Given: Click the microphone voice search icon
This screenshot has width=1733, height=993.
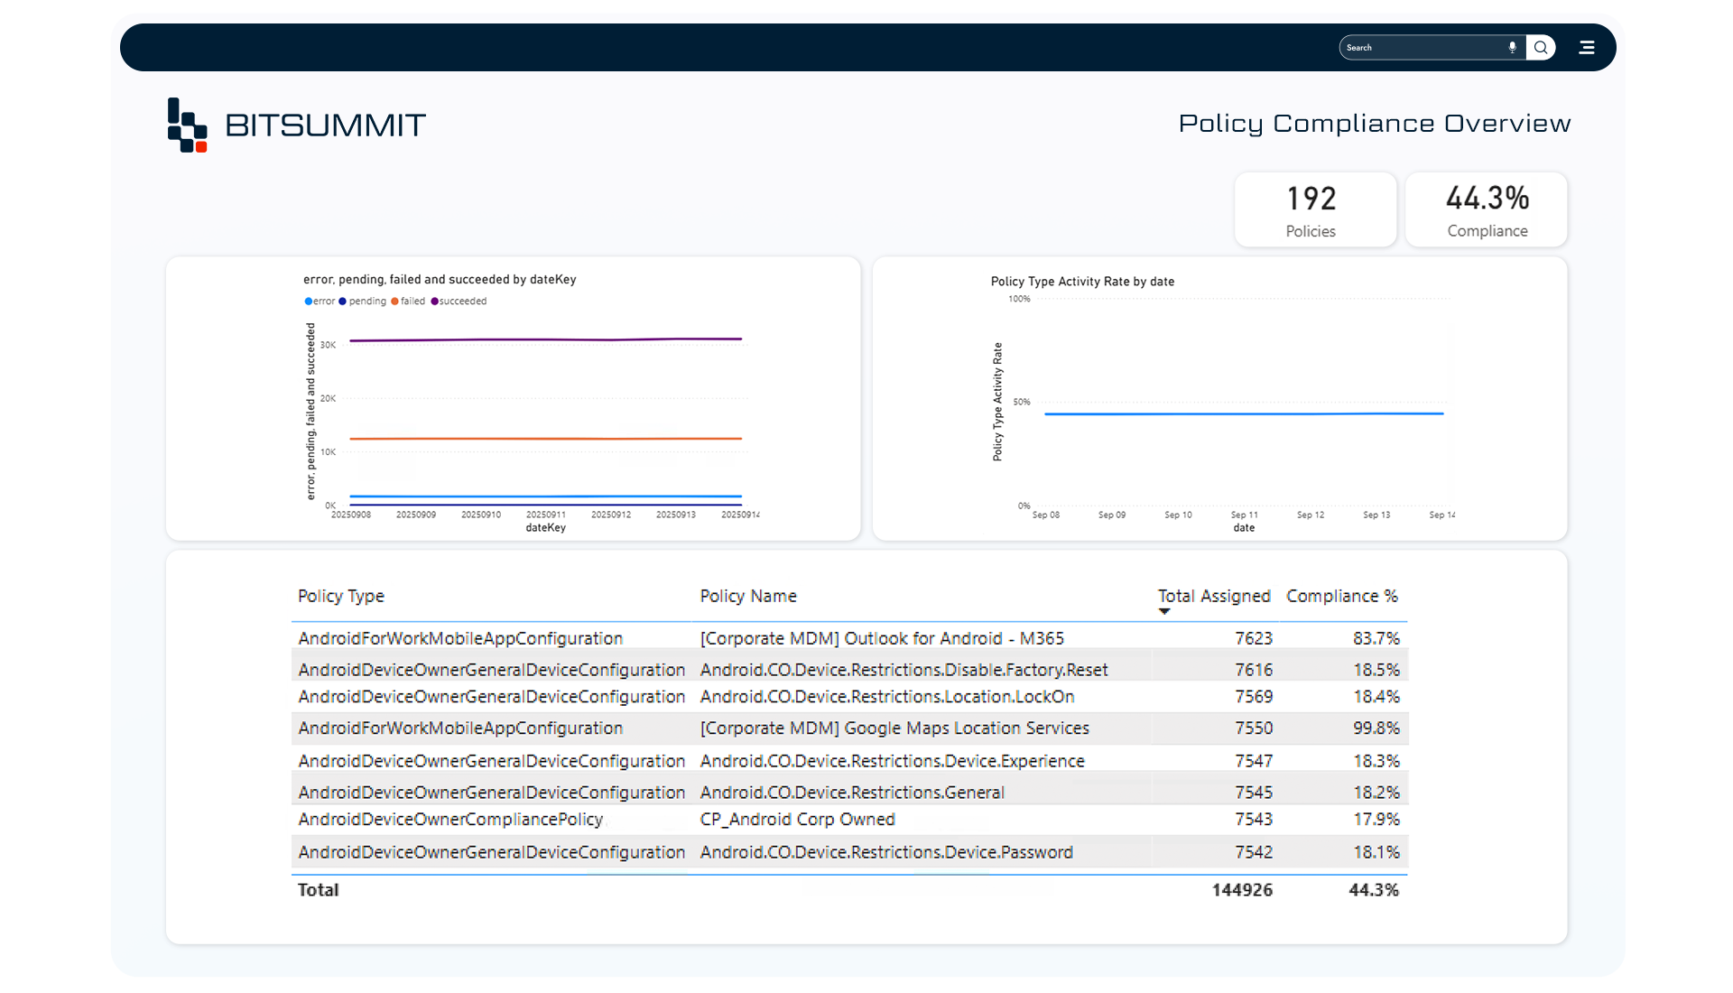Looking at the screenshot, I should pos(1512,47).
